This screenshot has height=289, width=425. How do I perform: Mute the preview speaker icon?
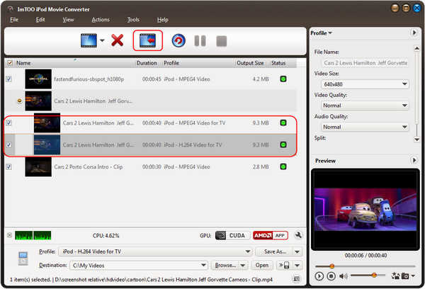click(343, 276)
